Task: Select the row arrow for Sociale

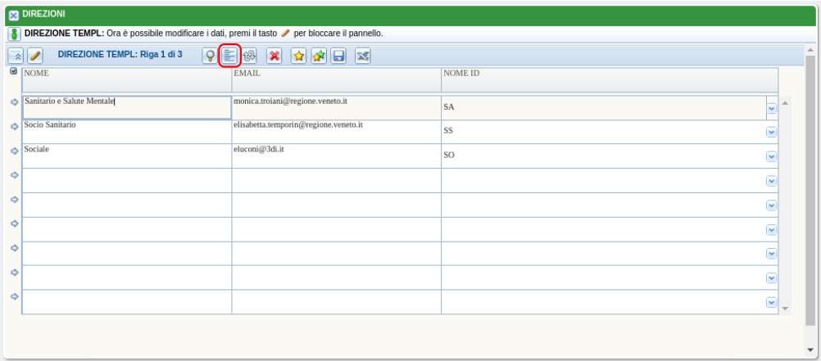Action: [14, 151]
